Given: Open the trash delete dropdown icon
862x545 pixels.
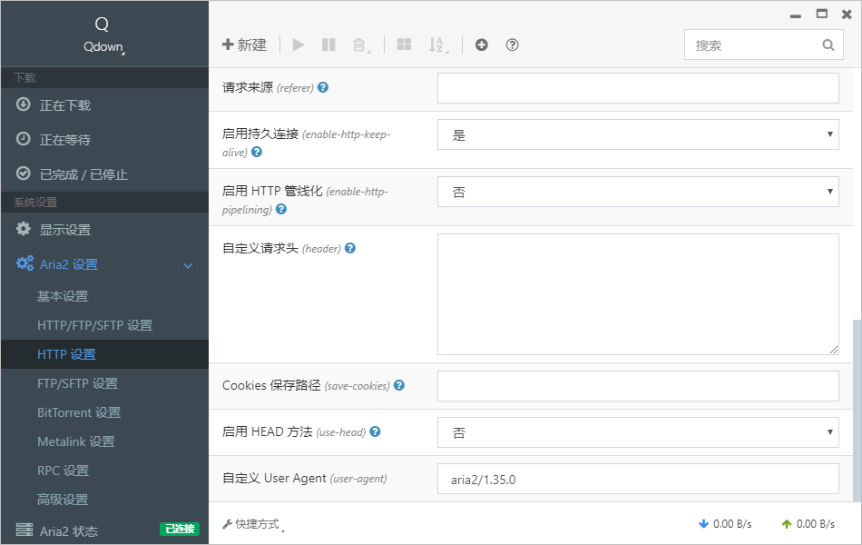Looking at the screenshot, I should [x=360, y=45].
